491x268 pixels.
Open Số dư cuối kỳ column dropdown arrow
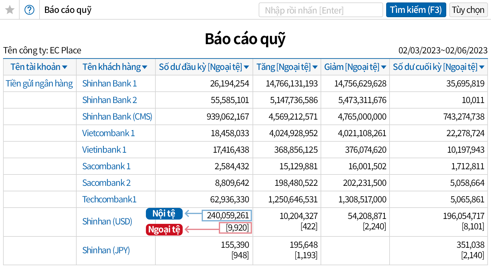click(481, 67)
